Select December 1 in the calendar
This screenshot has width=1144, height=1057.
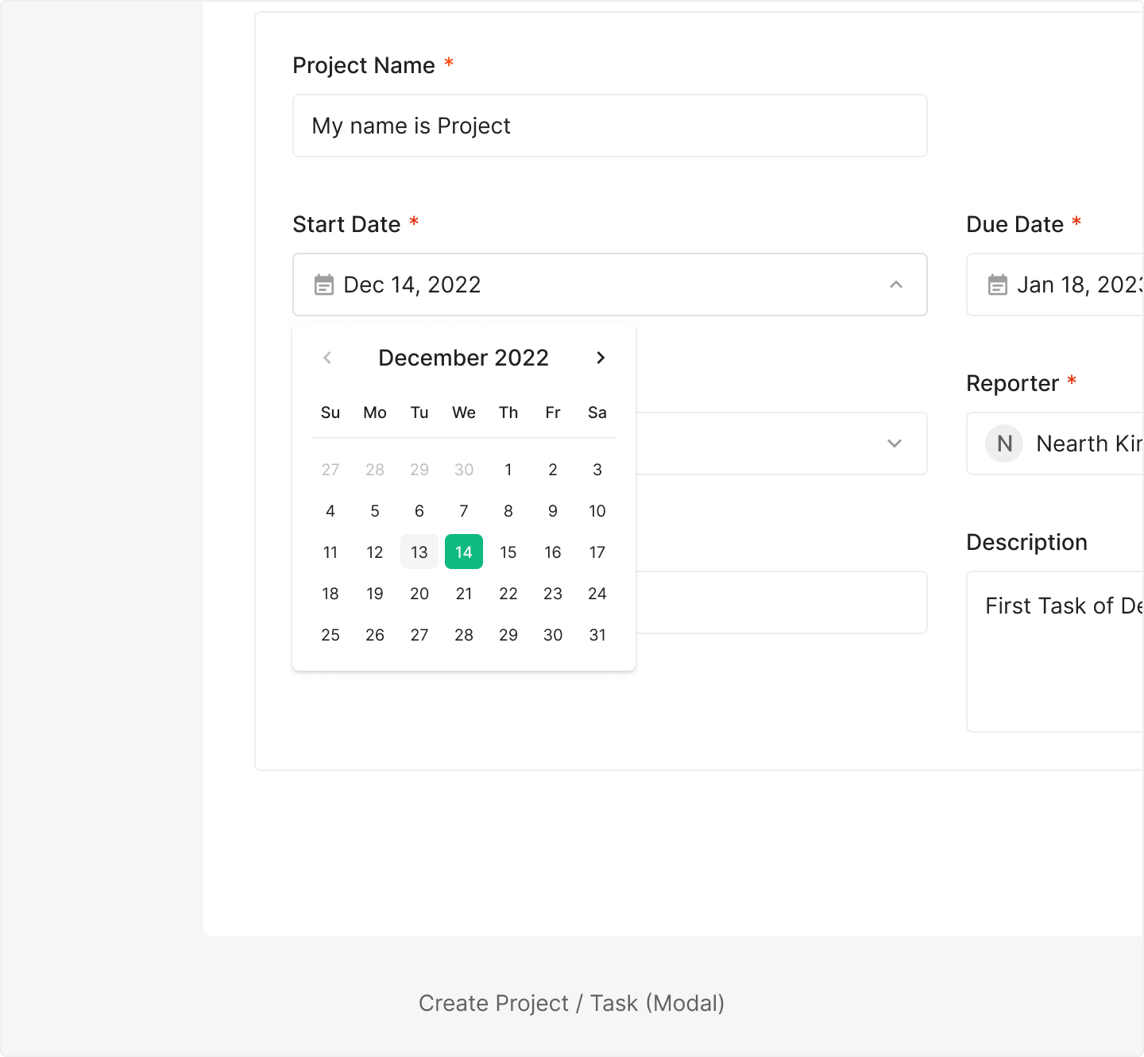click(x=508, y=470)
